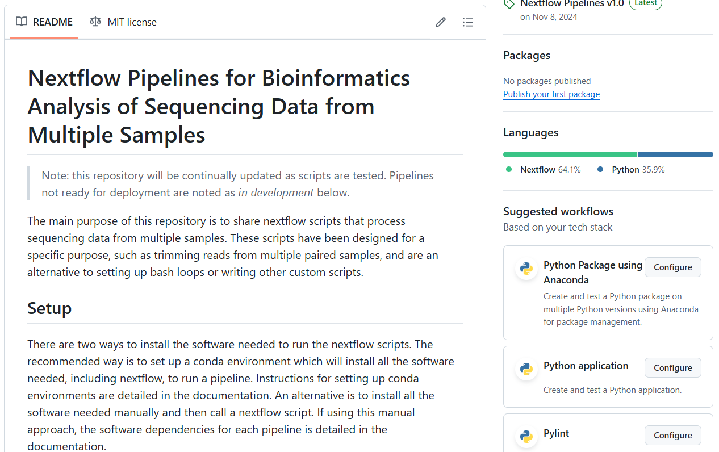Click the Python logo on Pylint card
This screenshot has height=452, width=719.
[526, 437]
